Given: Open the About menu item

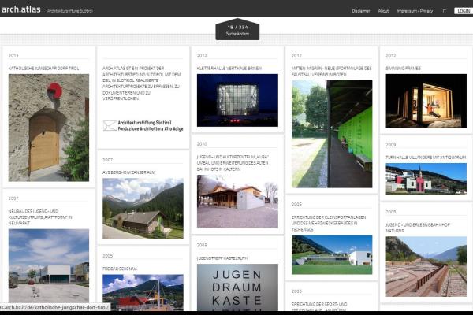Looking at the screenshot, I should (383, 11).
